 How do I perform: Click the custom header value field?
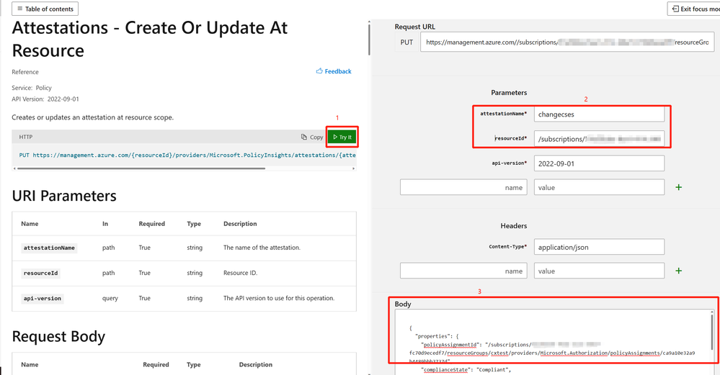[x=599, y=271]
